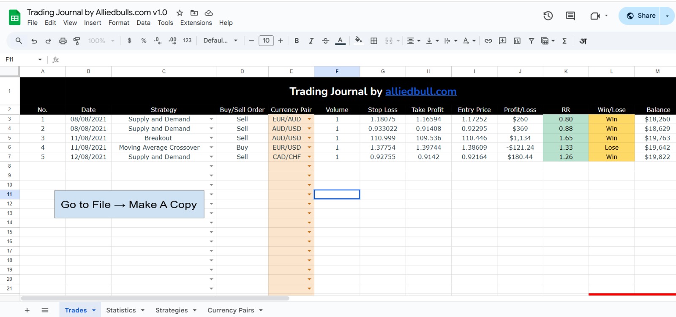Expand the EUR/AUD currency pair dropdown
Screen dimensions: 676x317
pyautogui.click(x=309, y=119)
